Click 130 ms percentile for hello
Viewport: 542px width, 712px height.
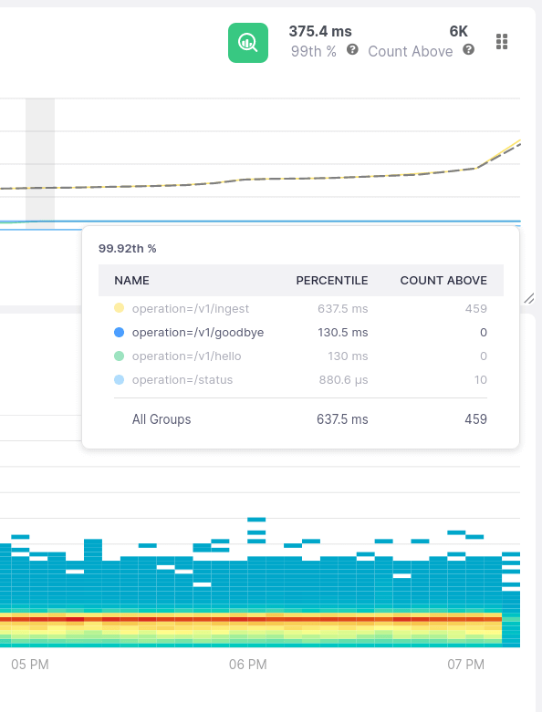point(348,356)
